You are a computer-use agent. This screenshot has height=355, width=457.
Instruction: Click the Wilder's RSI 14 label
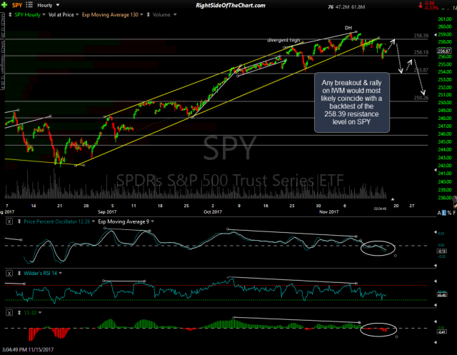point(40,274)
